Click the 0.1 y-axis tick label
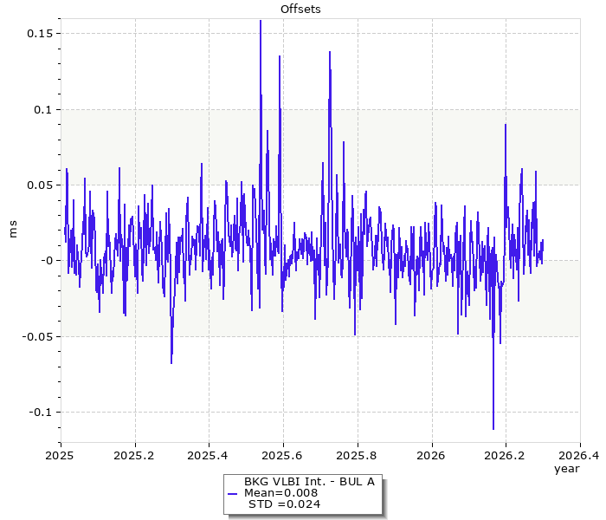The width and height of the screenshot is (606, 520). click(x=43, y=109)
